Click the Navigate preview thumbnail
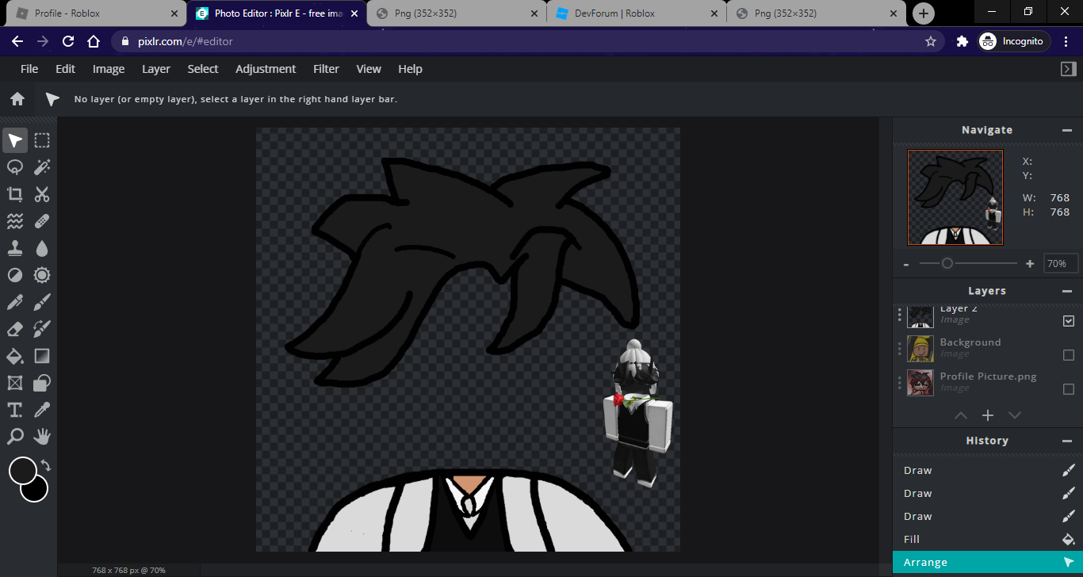This screenshot has height=577, width=1083. [x=955, y=197]
